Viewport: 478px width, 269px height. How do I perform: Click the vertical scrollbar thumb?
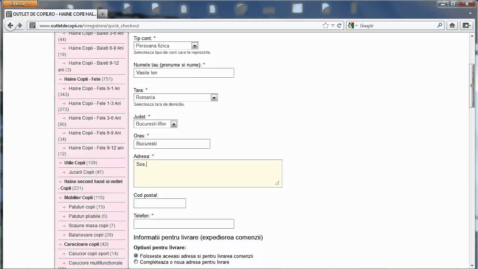(472, 86)
